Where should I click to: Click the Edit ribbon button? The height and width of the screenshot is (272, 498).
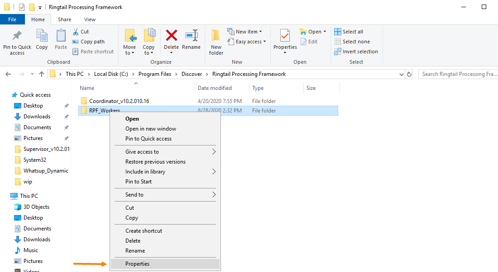309,42
